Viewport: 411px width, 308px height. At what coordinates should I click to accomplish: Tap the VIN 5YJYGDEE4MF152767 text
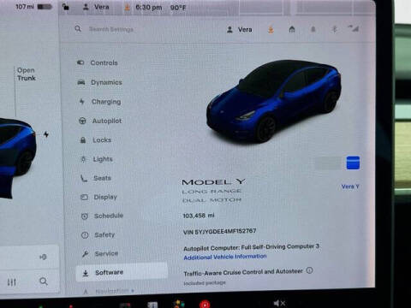pyautogui.click(x=219, y=231)
